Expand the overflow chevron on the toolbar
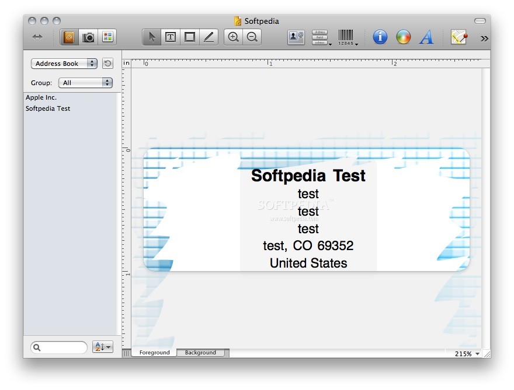The height and width of the screenshot is (390, 514). pyautogui.click(x=483, y=37)
